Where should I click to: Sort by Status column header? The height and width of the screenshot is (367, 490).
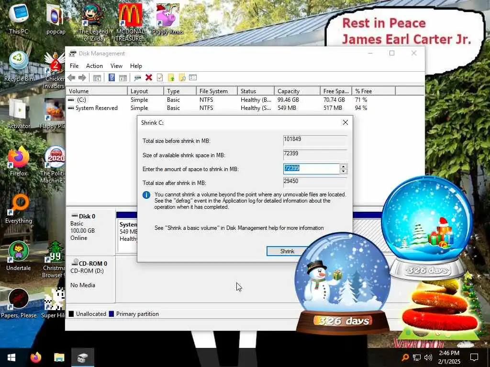256,91
